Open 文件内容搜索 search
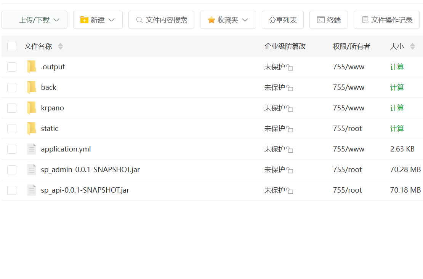 click(161, 20)
